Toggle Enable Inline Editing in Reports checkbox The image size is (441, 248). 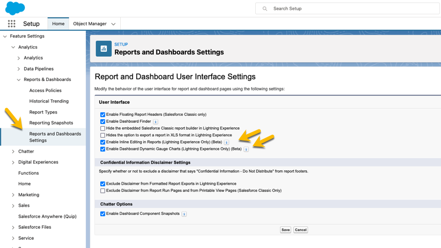pyautogui.click(x=103, y=142)
